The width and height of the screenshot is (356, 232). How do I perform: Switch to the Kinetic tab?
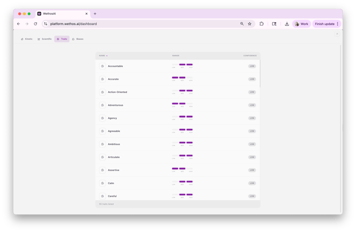pyautogui.click(x=27, y=39)
